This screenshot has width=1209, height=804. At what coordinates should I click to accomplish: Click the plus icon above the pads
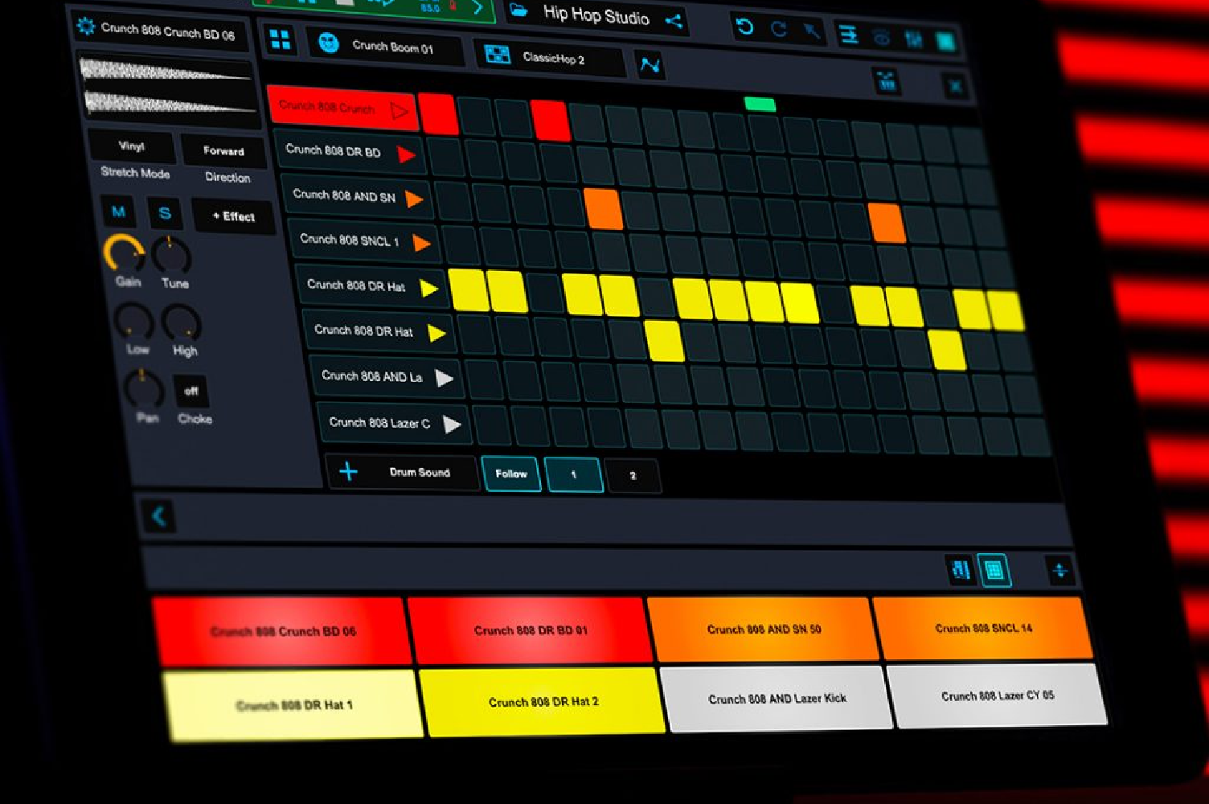click(1060, 571)
